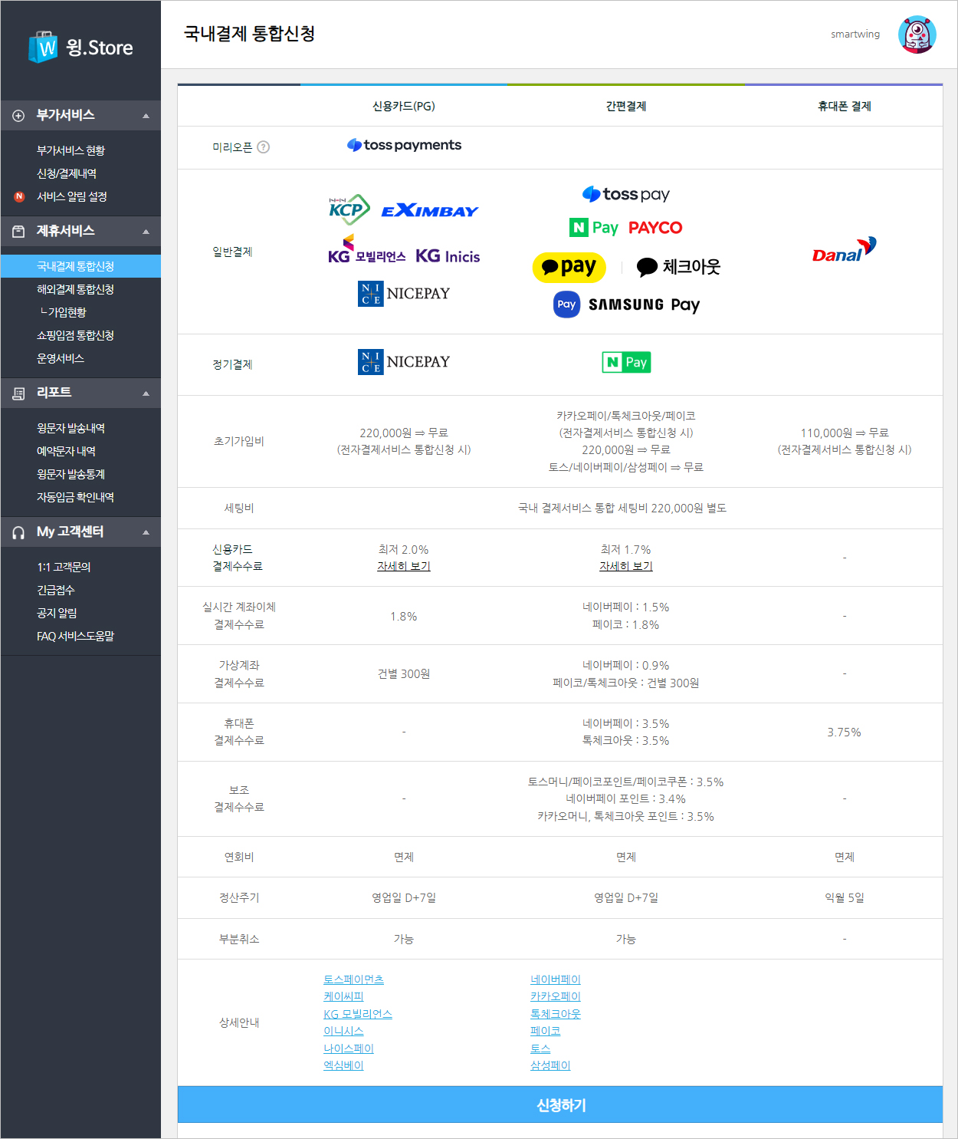This screenshot has width=958, height=1139.
Task: Open 가입현황 submenu item
Action: pyautogui.click(x=67, y=312)
